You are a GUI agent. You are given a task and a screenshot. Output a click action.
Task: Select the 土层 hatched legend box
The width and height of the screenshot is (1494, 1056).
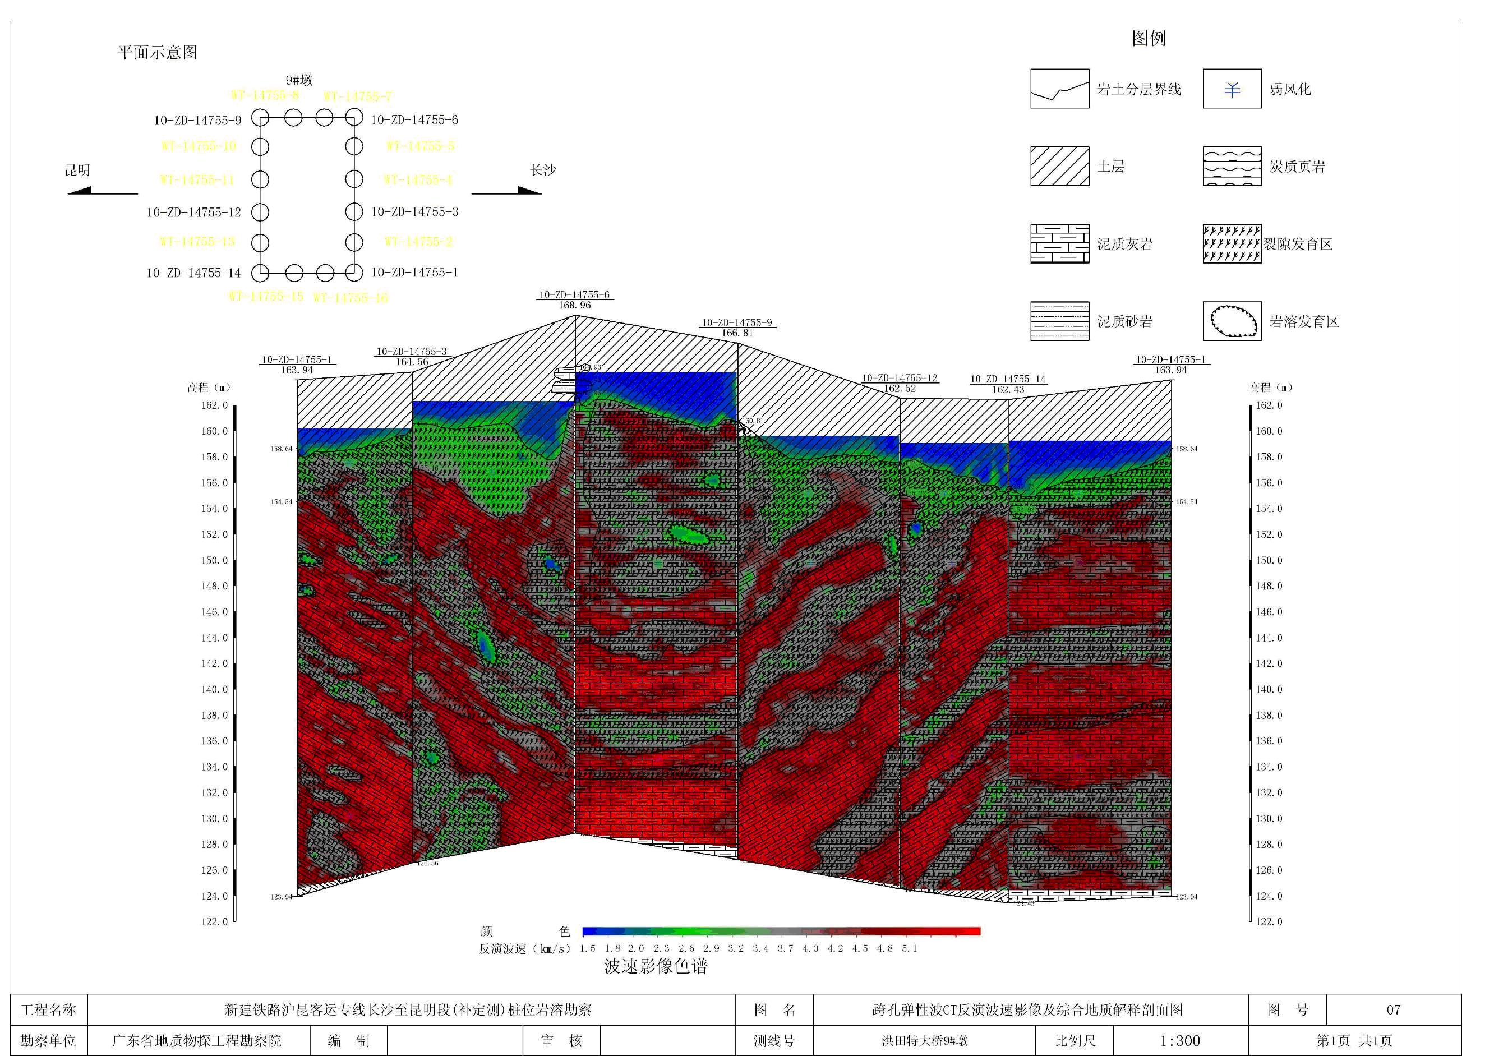(x=1059, y=167)
